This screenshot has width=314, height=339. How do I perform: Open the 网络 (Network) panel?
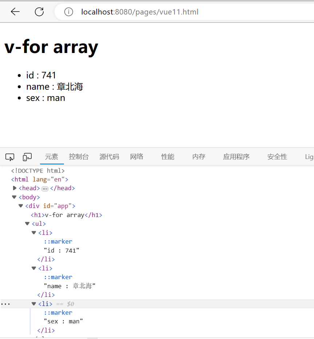137,156
